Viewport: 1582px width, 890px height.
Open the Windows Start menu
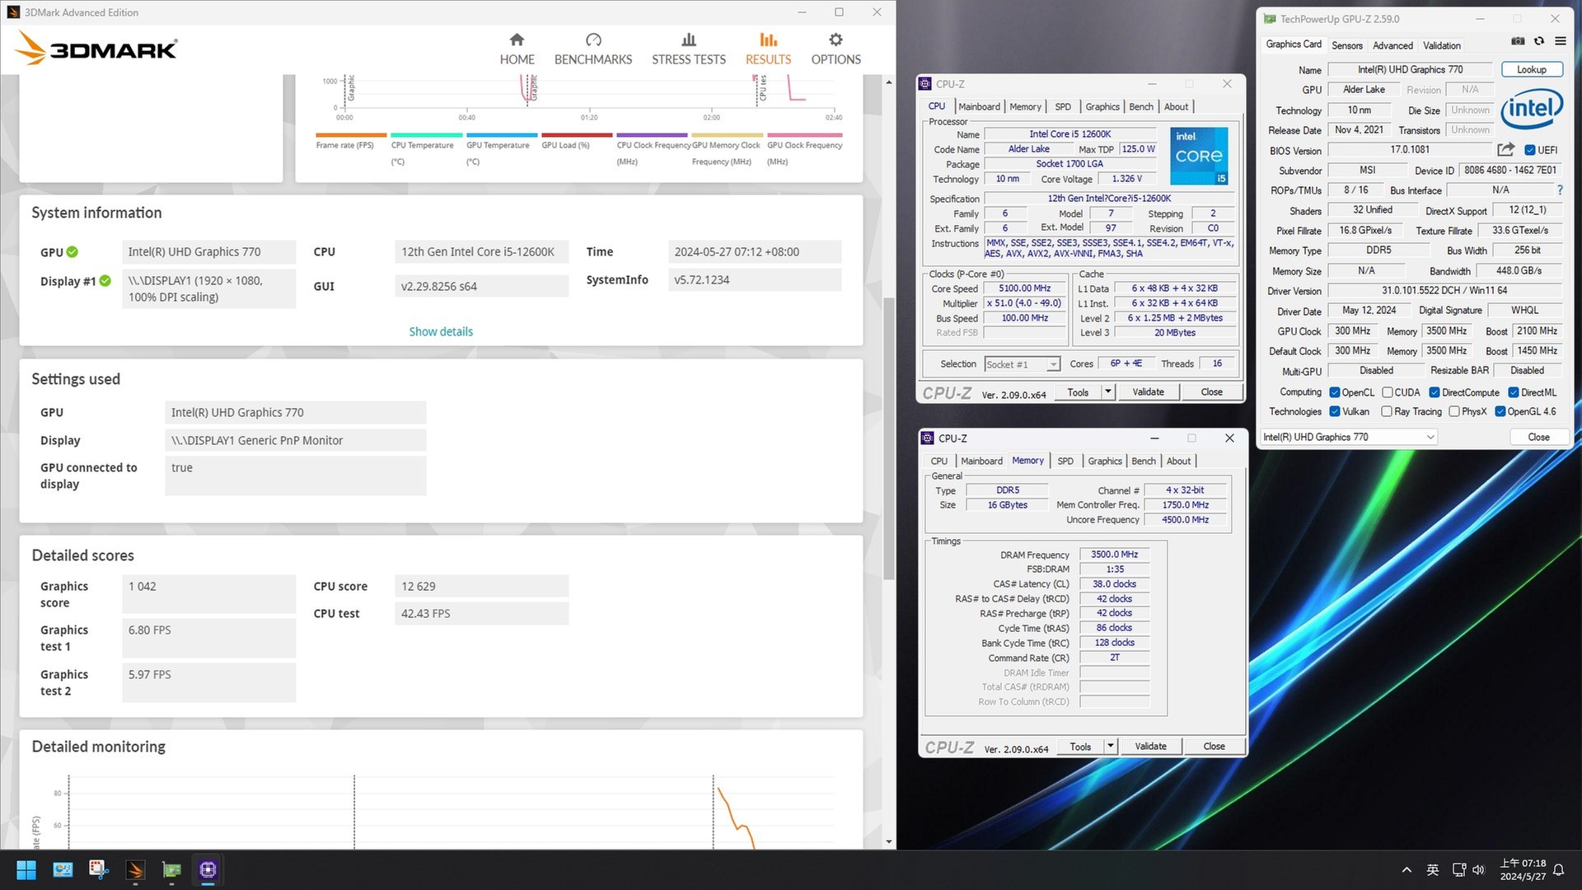[26, 869]
